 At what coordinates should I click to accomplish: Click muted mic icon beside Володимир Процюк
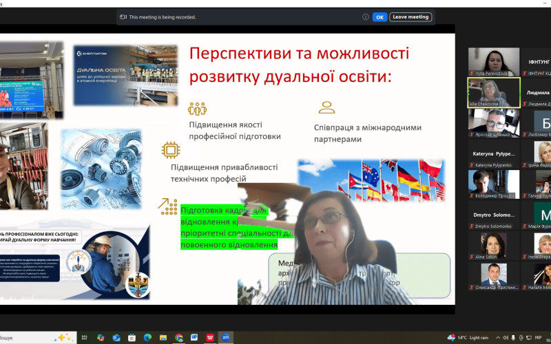pyautogui.click(x=472, y=196)
